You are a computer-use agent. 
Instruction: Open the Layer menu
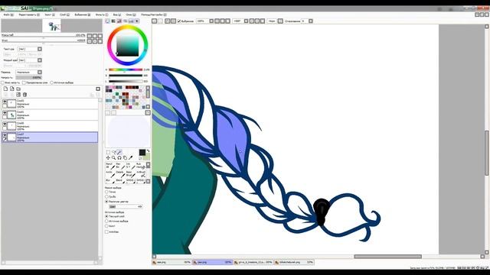point(64,15)
